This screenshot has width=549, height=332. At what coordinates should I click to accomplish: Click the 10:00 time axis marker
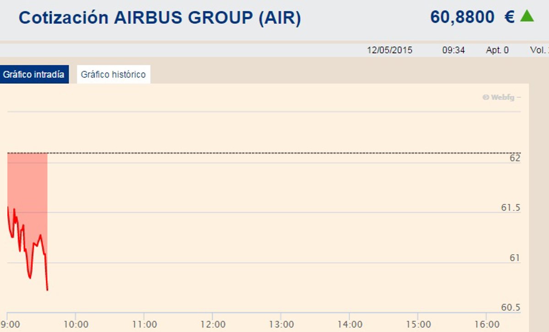click(x=75, y=325)
